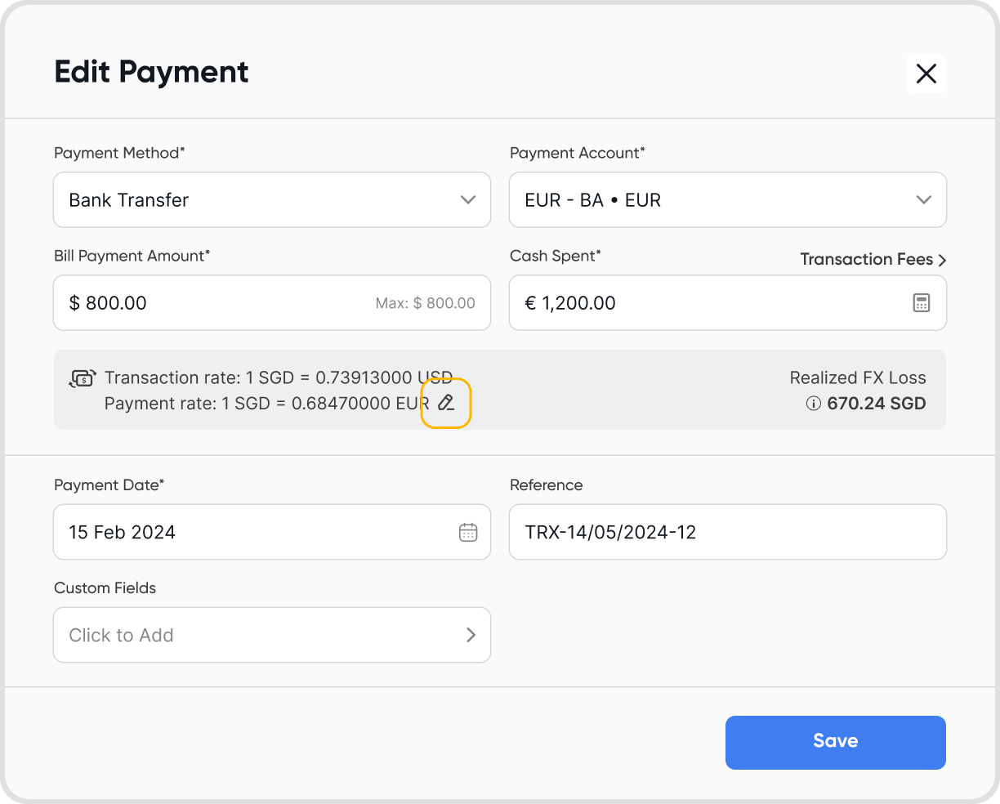Click the Transaction Fees chevron arrow
The width and height of the screenshot is (1000, 804).
(942, 260)
